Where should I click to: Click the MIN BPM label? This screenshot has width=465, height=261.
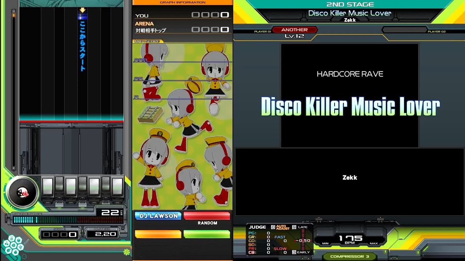tap(325, 244)
